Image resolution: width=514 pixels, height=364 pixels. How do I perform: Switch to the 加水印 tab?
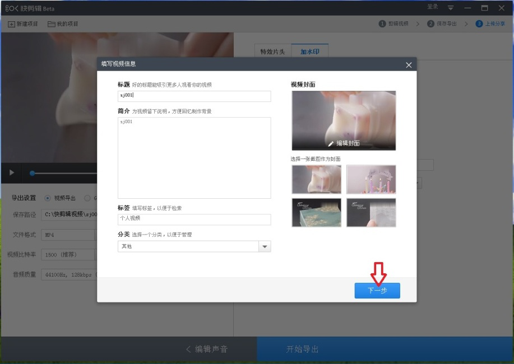pos(310,52)
